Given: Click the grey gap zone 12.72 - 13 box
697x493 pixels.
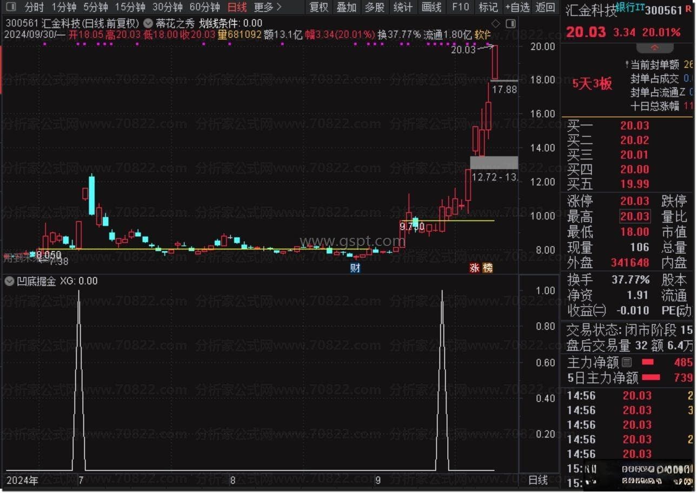Looking at the screenshot, I should [494, 163].
